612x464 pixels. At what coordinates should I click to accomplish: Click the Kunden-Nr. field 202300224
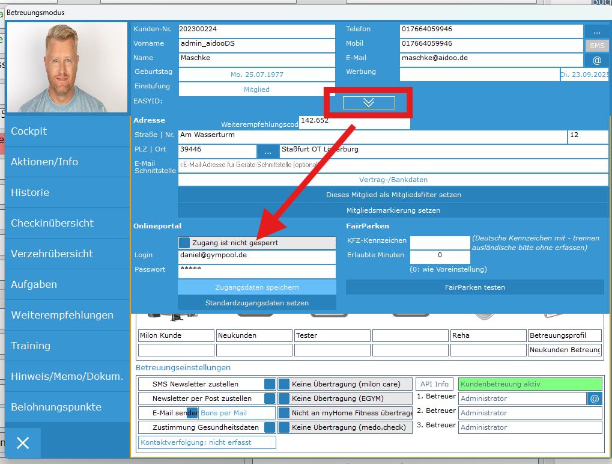(x=256, y=31)
